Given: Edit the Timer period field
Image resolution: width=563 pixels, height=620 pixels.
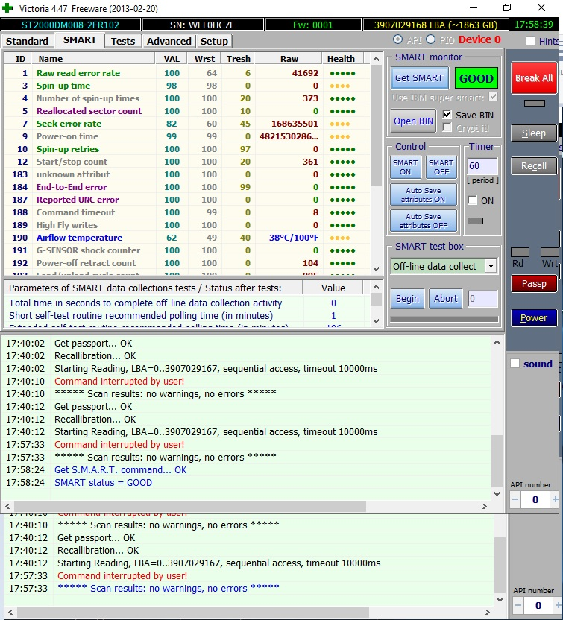Looking at the screenshot, I should tap(482, 166).
